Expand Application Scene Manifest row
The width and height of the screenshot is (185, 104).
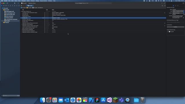pyautogui.click(x=22, y=24)
